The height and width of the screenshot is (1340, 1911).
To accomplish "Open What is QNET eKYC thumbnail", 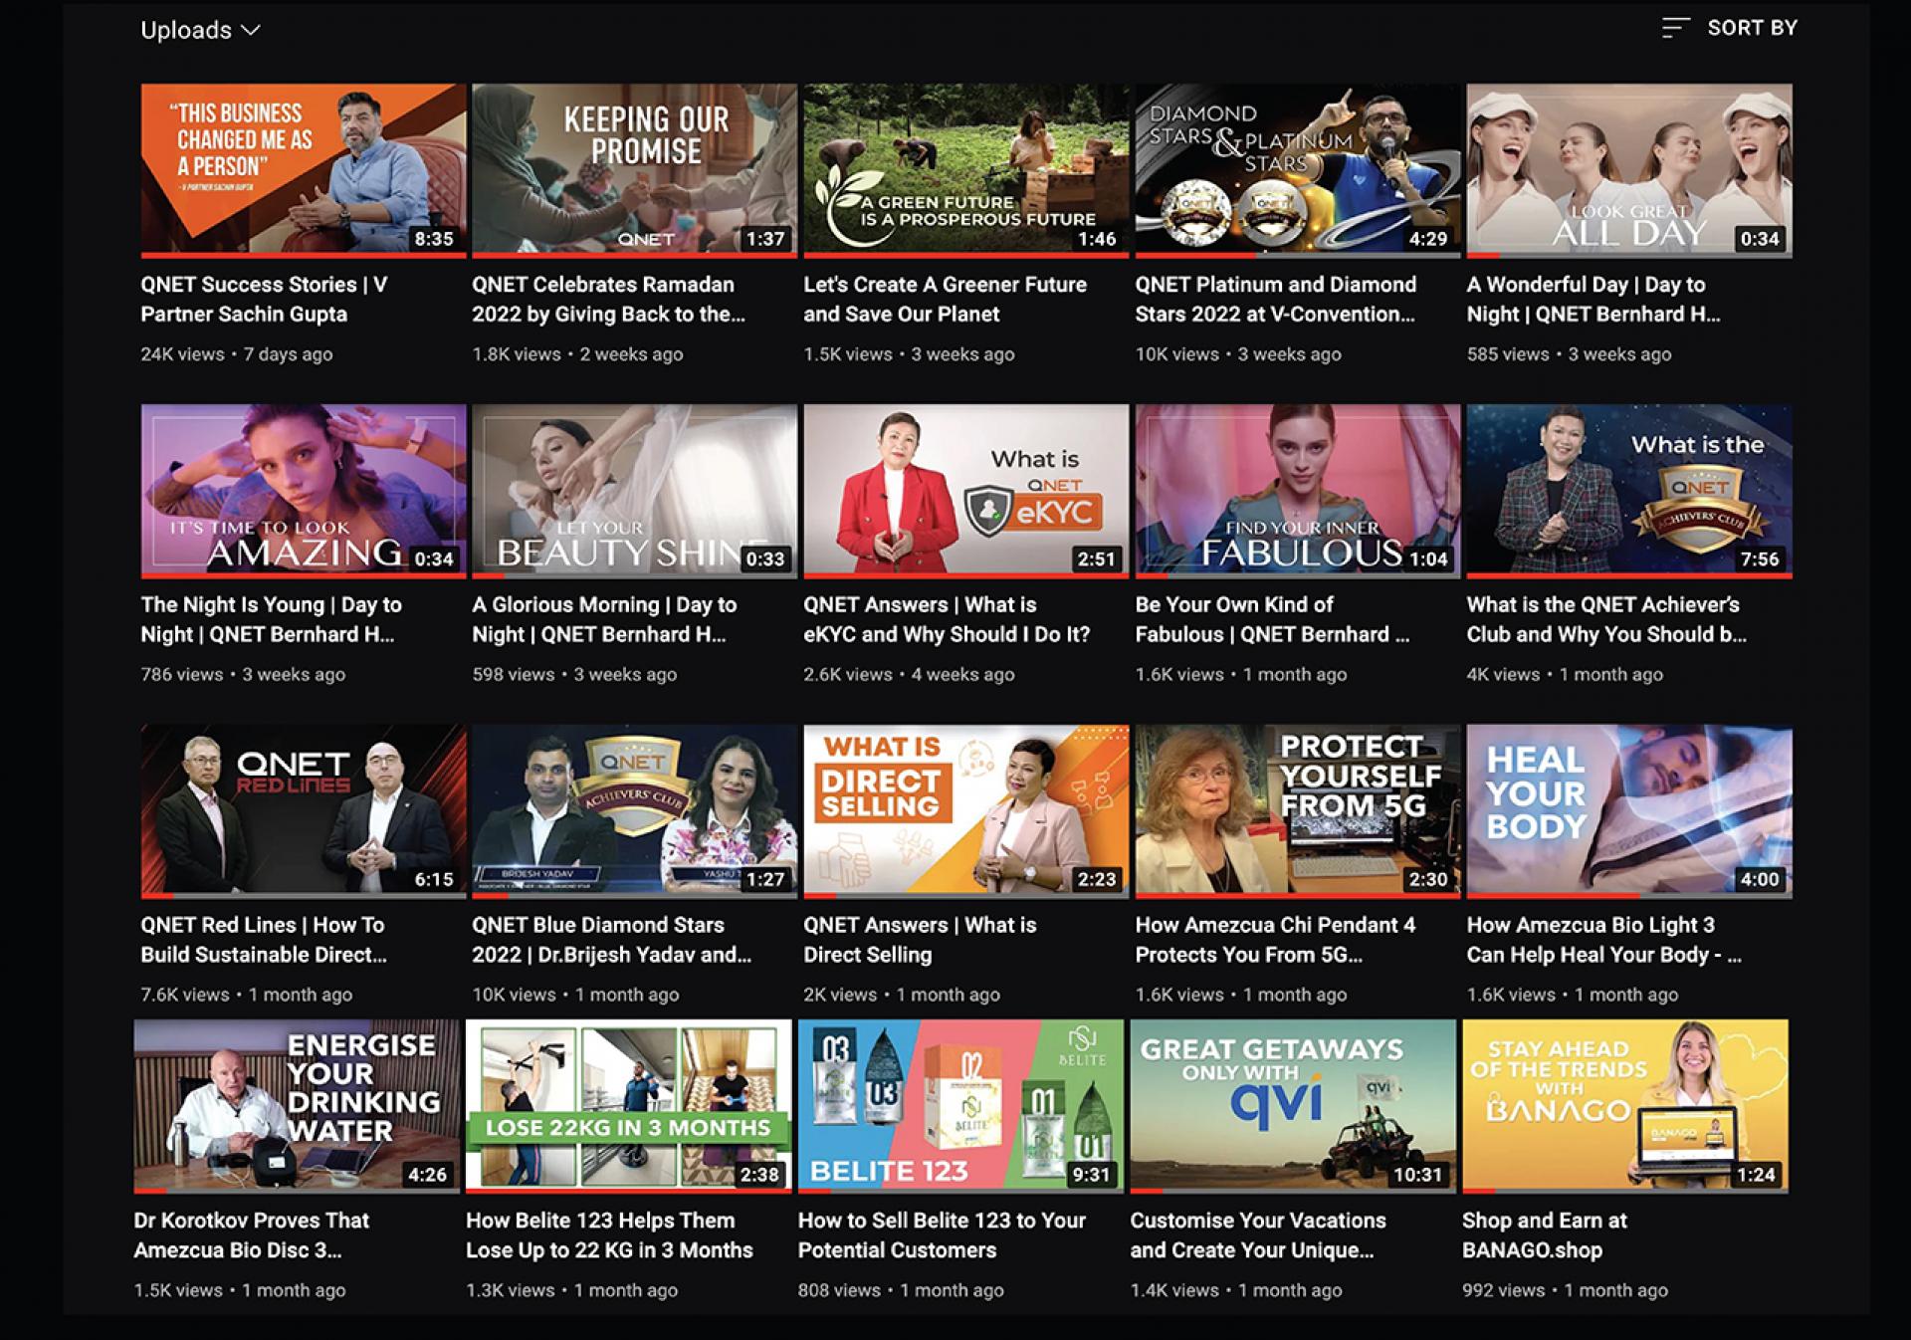I will (966, 491).
